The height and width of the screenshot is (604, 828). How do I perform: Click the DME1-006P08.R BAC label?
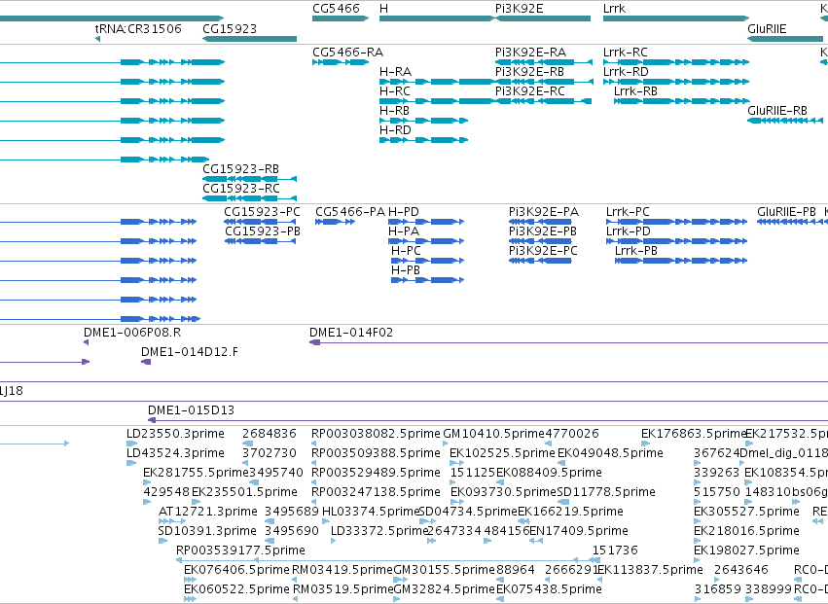[x=132, y=333]
